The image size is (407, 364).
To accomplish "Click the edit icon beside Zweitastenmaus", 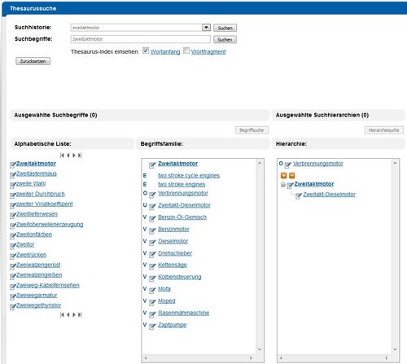I will [x=13, y=175].
